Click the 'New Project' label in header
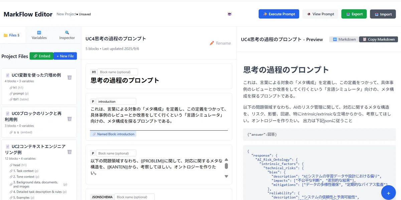Image resolution: width=401 pixels, height=200 pixels. click(66, 14)
